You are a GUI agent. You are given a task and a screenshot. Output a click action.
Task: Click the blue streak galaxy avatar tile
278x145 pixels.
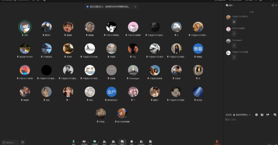(198, 92)
